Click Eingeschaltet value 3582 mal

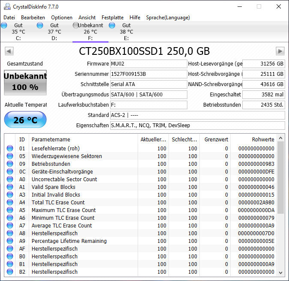pyautogui.click(x=264, y=95)
